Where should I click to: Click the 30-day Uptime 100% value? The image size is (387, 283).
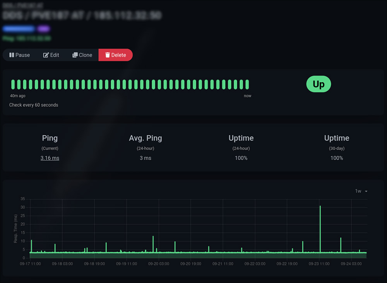(337, 158)
